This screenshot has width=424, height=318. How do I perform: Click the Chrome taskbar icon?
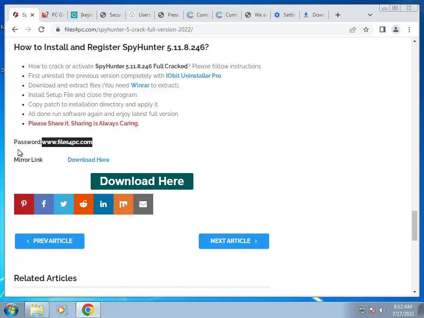tap(88, 310)
